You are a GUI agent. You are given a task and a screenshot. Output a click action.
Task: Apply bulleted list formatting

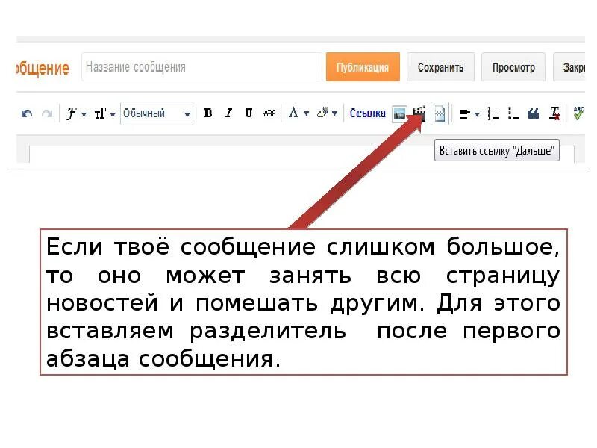513,113
